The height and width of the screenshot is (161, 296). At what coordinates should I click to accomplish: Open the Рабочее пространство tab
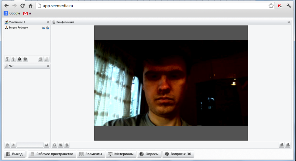point(52,154)
